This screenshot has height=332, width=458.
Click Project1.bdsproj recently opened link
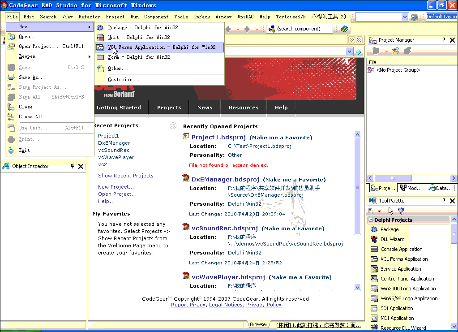[x=219, y=138]
